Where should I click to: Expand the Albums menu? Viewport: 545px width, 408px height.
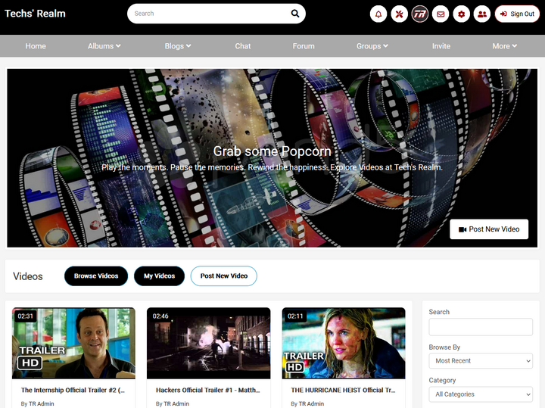point(104,46)
